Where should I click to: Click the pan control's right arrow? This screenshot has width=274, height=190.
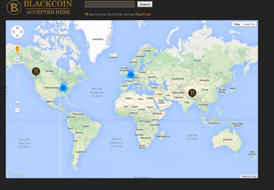point(21,32)
